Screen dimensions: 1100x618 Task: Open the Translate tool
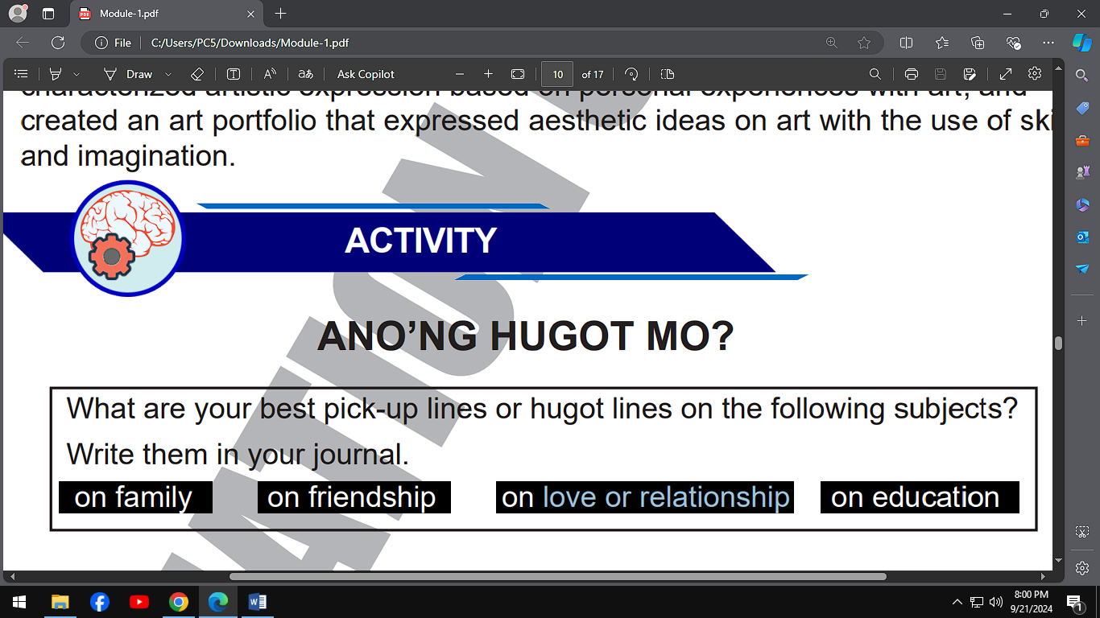tap(305, 74)
